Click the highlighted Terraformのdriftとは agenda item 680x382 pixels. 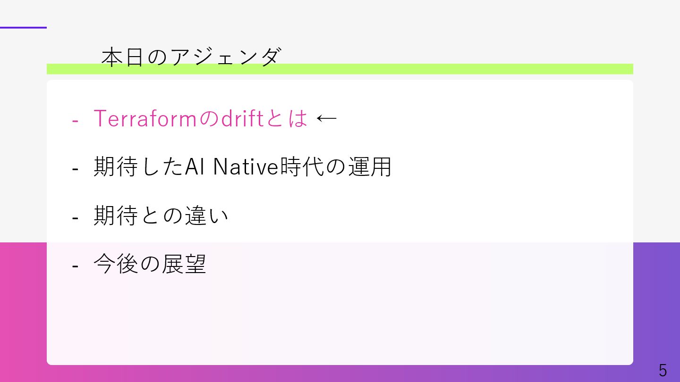(201, 118)
